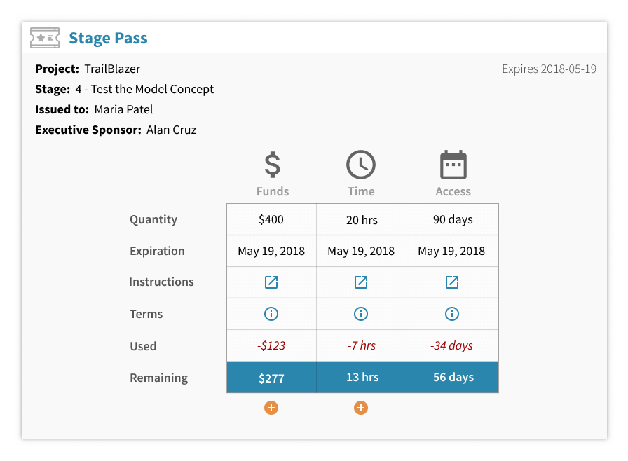Select the 13 hrs remaining cell
Viewport: 628px width, 461px height.
pos(362,378)
